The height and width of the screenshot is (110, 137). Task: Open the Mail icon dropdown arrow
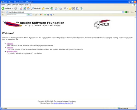coord(58,8)
